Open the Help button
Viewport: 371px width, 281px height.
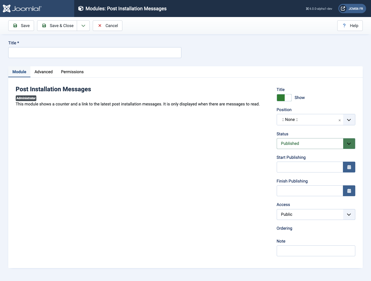[350, 26]
